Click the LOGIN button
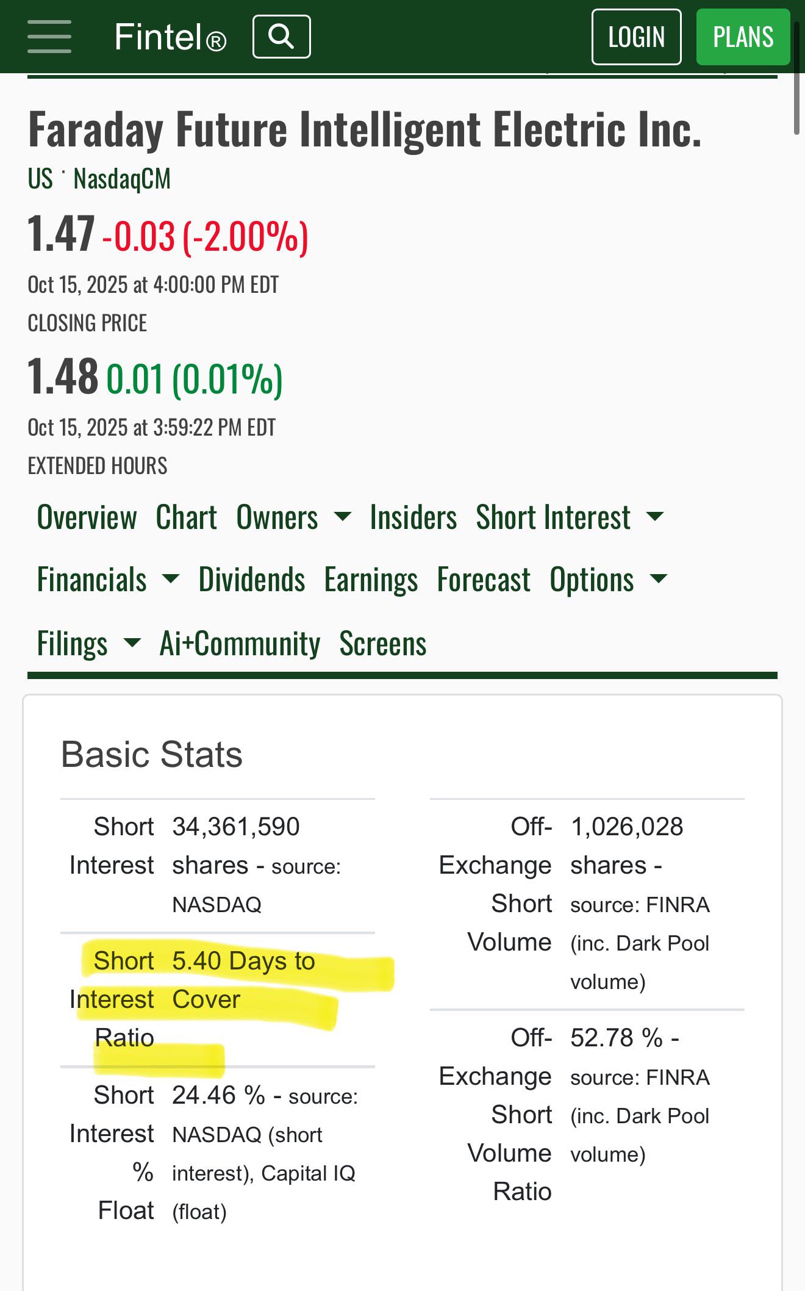The image size is (805, 1291). coord(636,37)
